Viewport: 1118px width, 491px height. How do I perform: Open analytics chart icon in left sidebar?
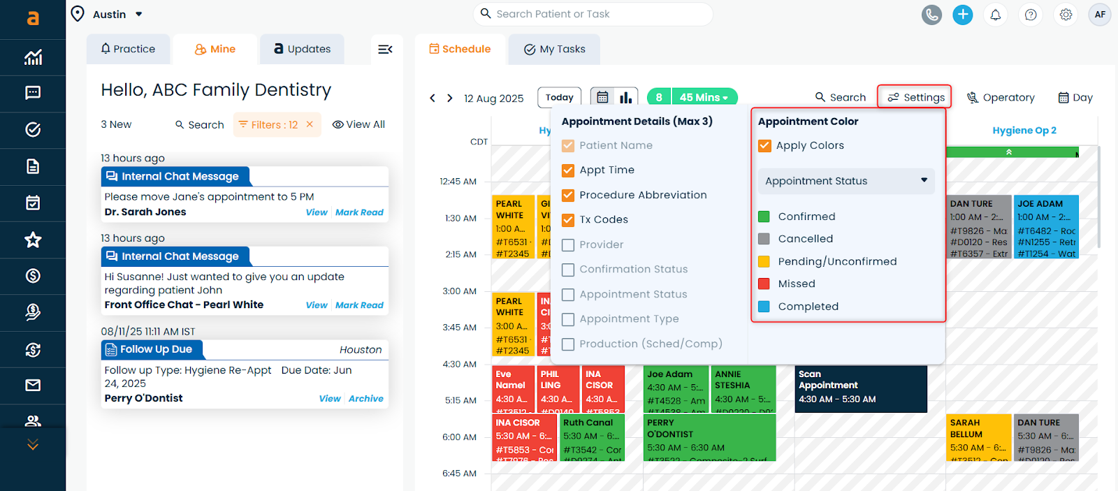tap(33, 57)
